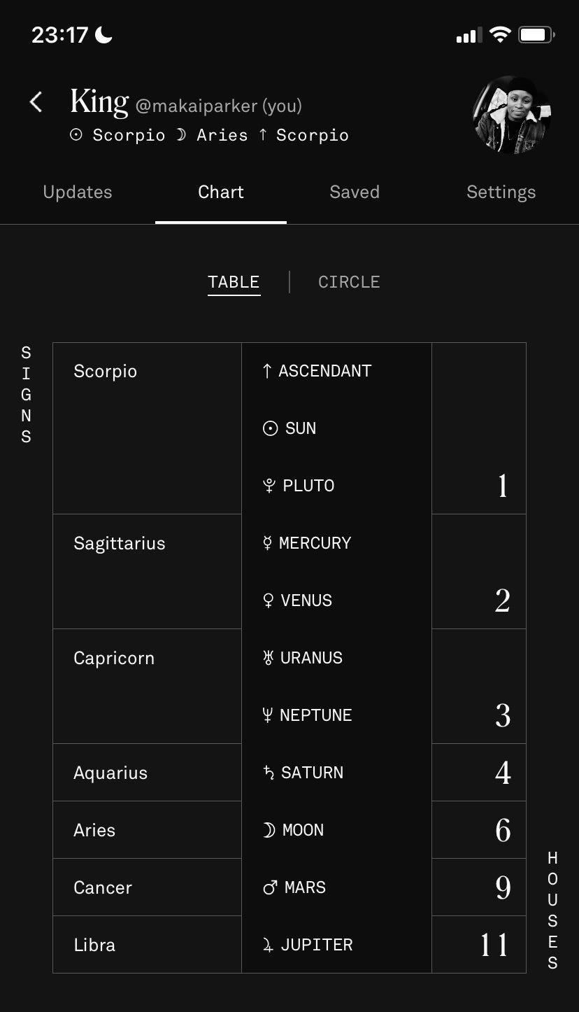Screen dimensions: 579x1012
Task: Tap the Venus symbol icon
Action: point(268,600)
